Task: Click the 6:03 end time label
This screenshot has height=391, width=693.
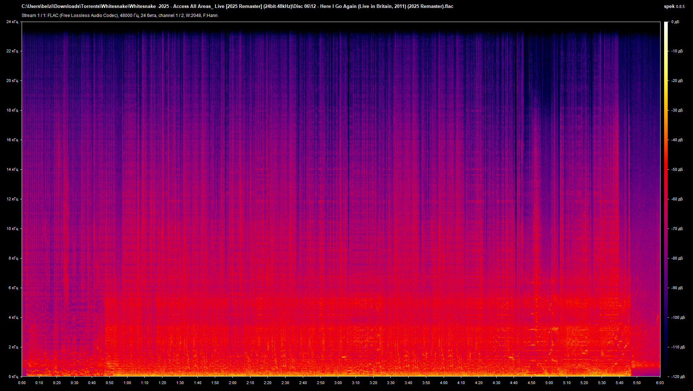Action: pos(660,383)
